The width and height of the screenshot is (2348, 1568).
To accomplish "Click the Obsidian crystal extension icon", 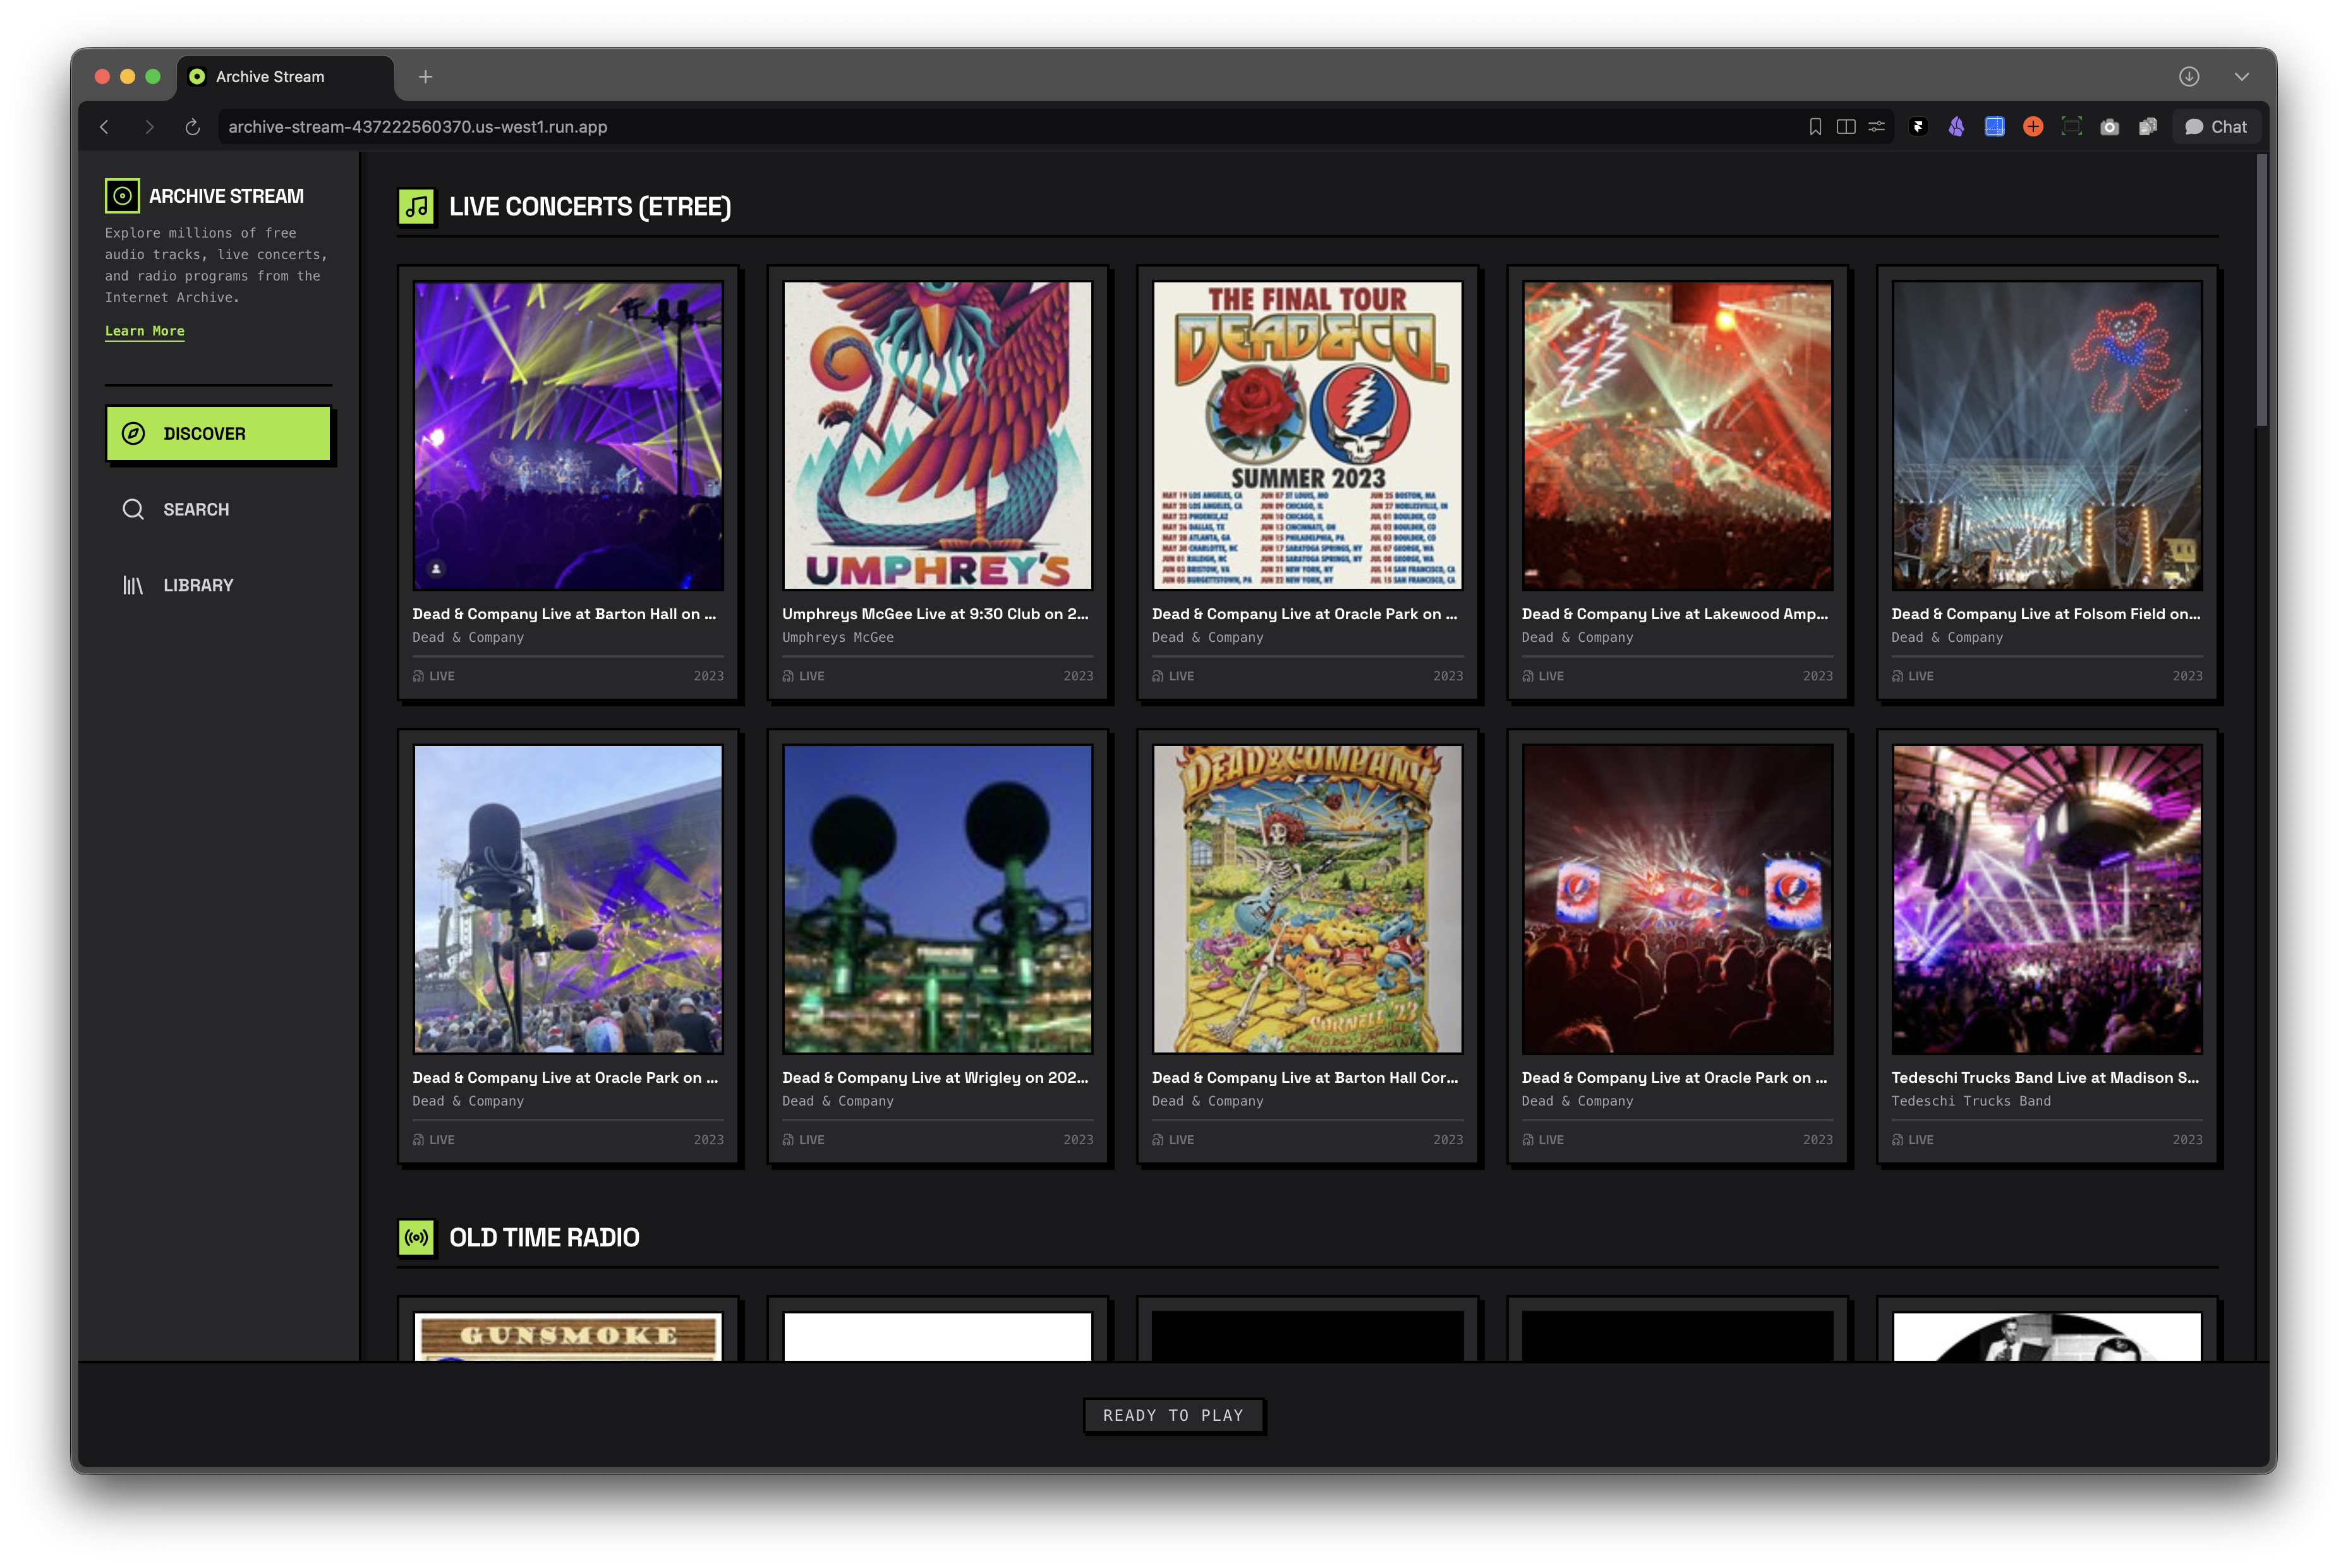I will pos(1956,127).
